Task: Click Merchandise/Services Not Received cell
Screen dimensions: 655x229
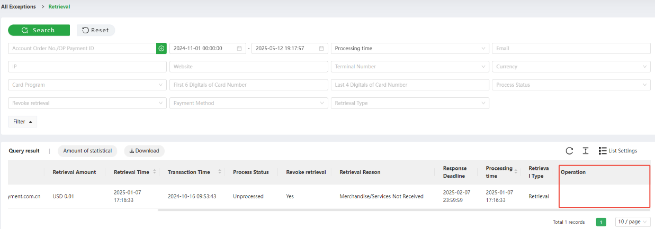Action: click(381, 196)
